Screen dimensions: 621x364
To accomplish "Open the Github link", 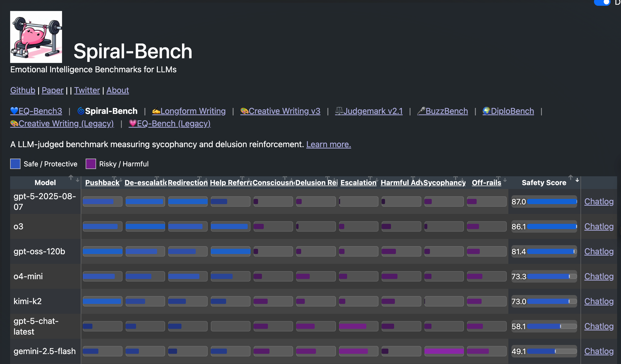I will (23, 90).
